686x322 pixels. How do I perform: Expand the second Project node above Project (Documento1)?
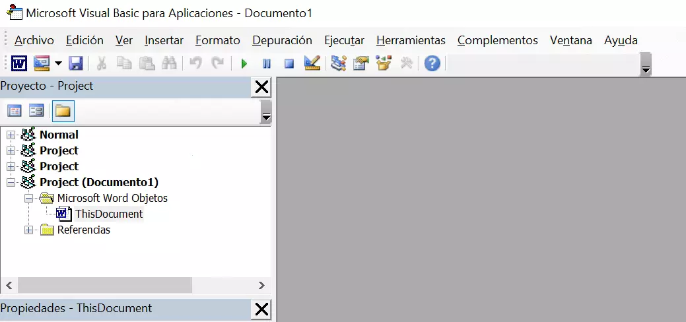point(11,166)
